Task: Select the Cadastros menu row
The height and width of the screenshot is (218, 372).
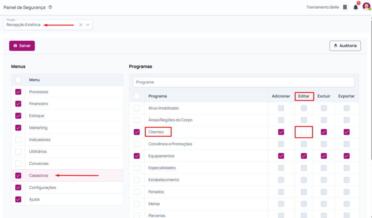Action: pyautogui.click(x=39, y=175)
